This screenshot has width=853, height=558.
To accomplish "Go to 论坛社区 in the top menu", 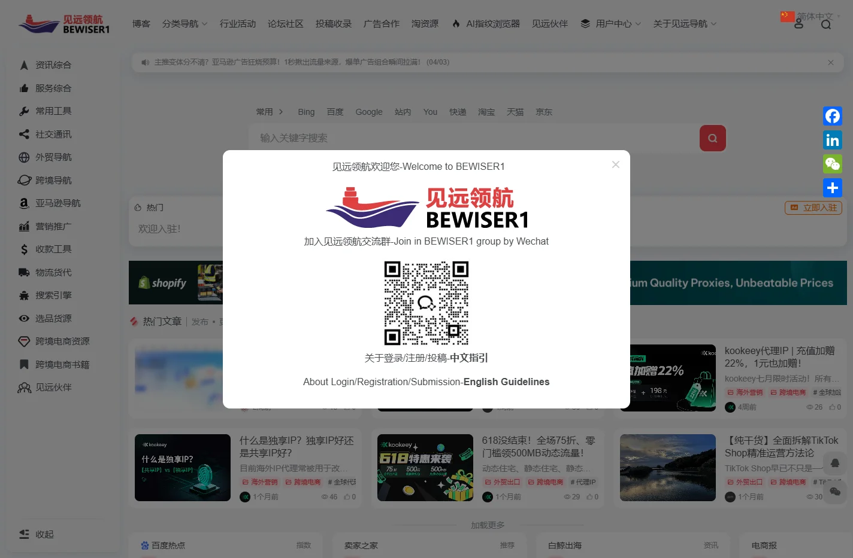I will point(286,24).
